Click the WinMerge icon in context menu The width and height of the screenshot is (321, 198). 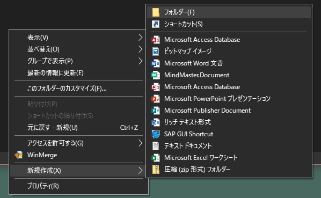coord(18,155)
